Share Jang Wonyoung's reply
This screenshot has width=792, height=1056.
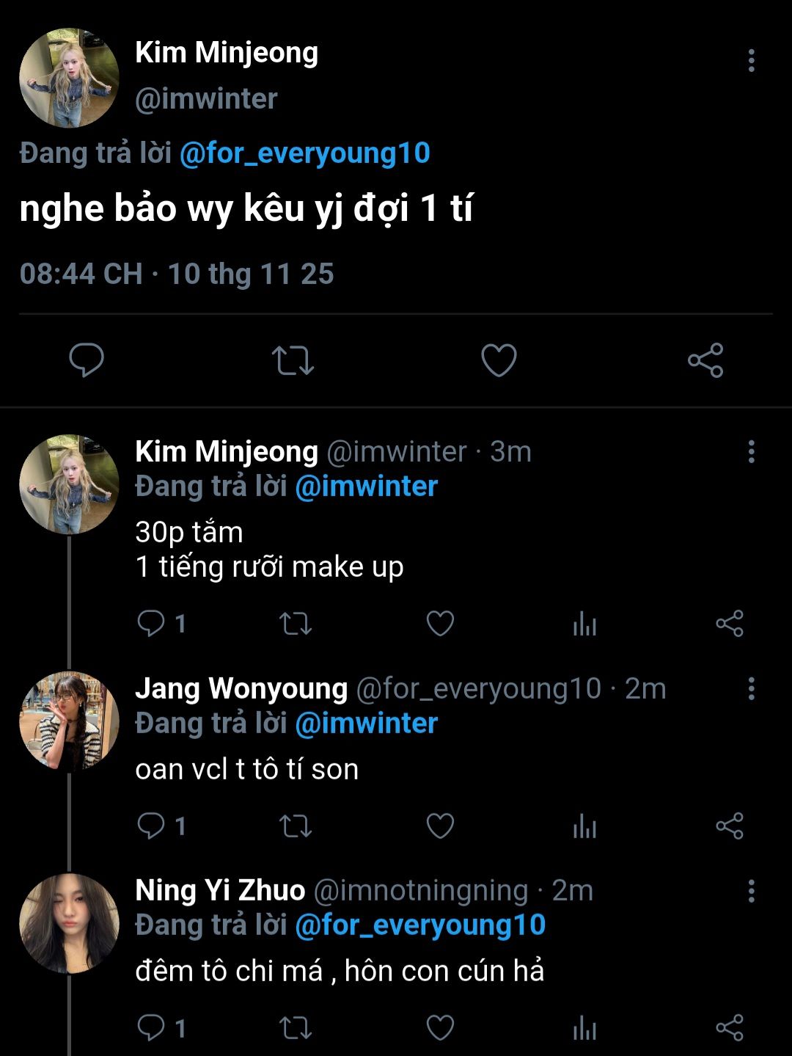click(729, 826)
